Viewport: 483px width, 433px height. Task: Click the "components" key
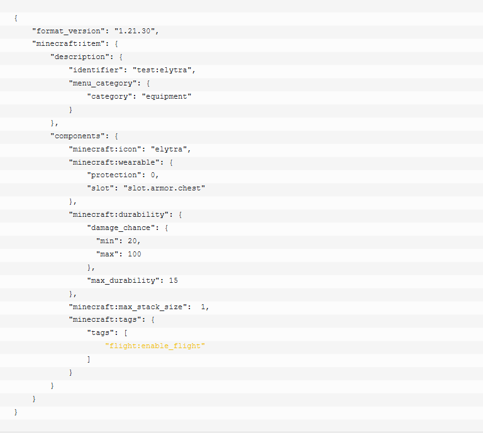(x=77, y=136)
